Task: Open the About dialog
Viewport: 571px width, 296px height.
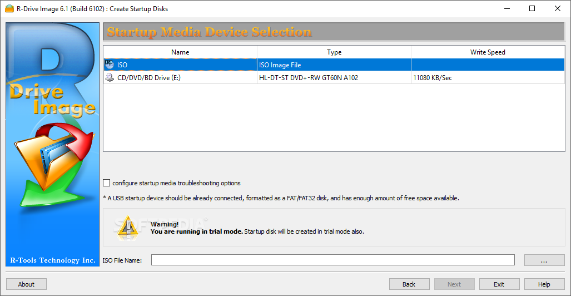Action: point(26,284)
